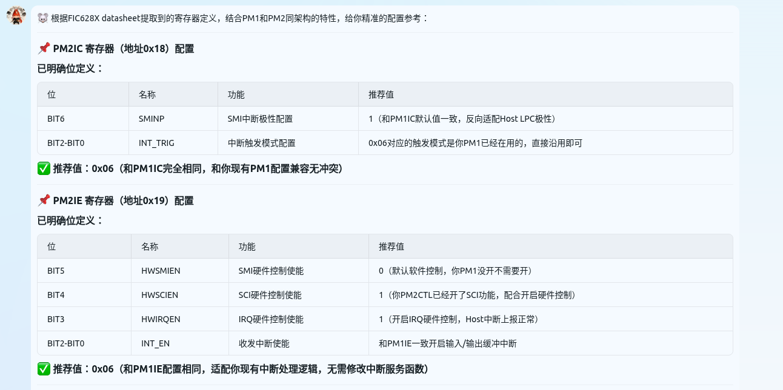
Task: Click green checkmark beside PM1IE recommended value
Action: click(x=44, y=369)
